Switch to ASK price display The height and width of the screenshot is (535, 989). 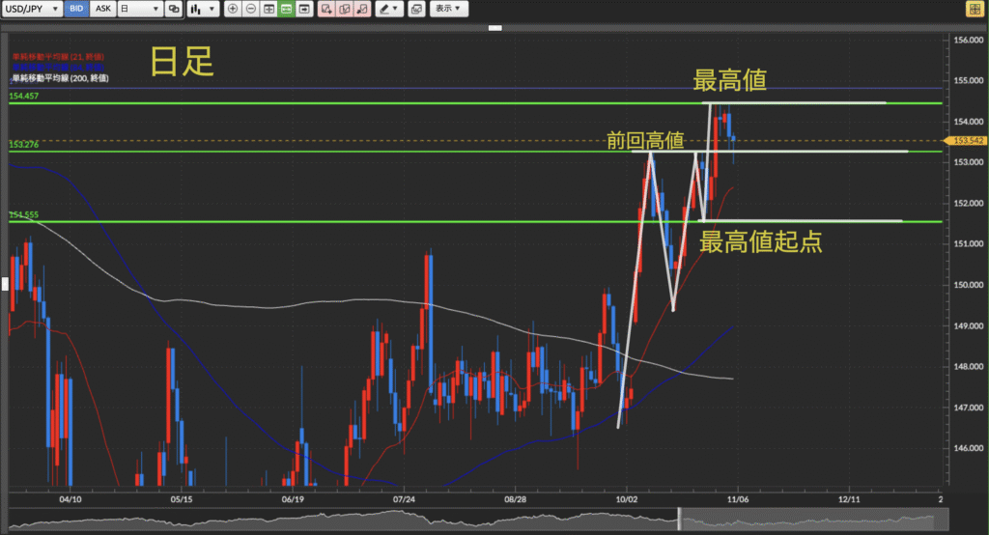pyautogui.click(x=103, y=9)
